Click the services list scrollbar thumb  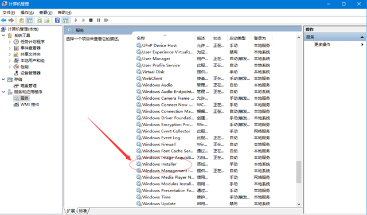click(x=299, y=172)
